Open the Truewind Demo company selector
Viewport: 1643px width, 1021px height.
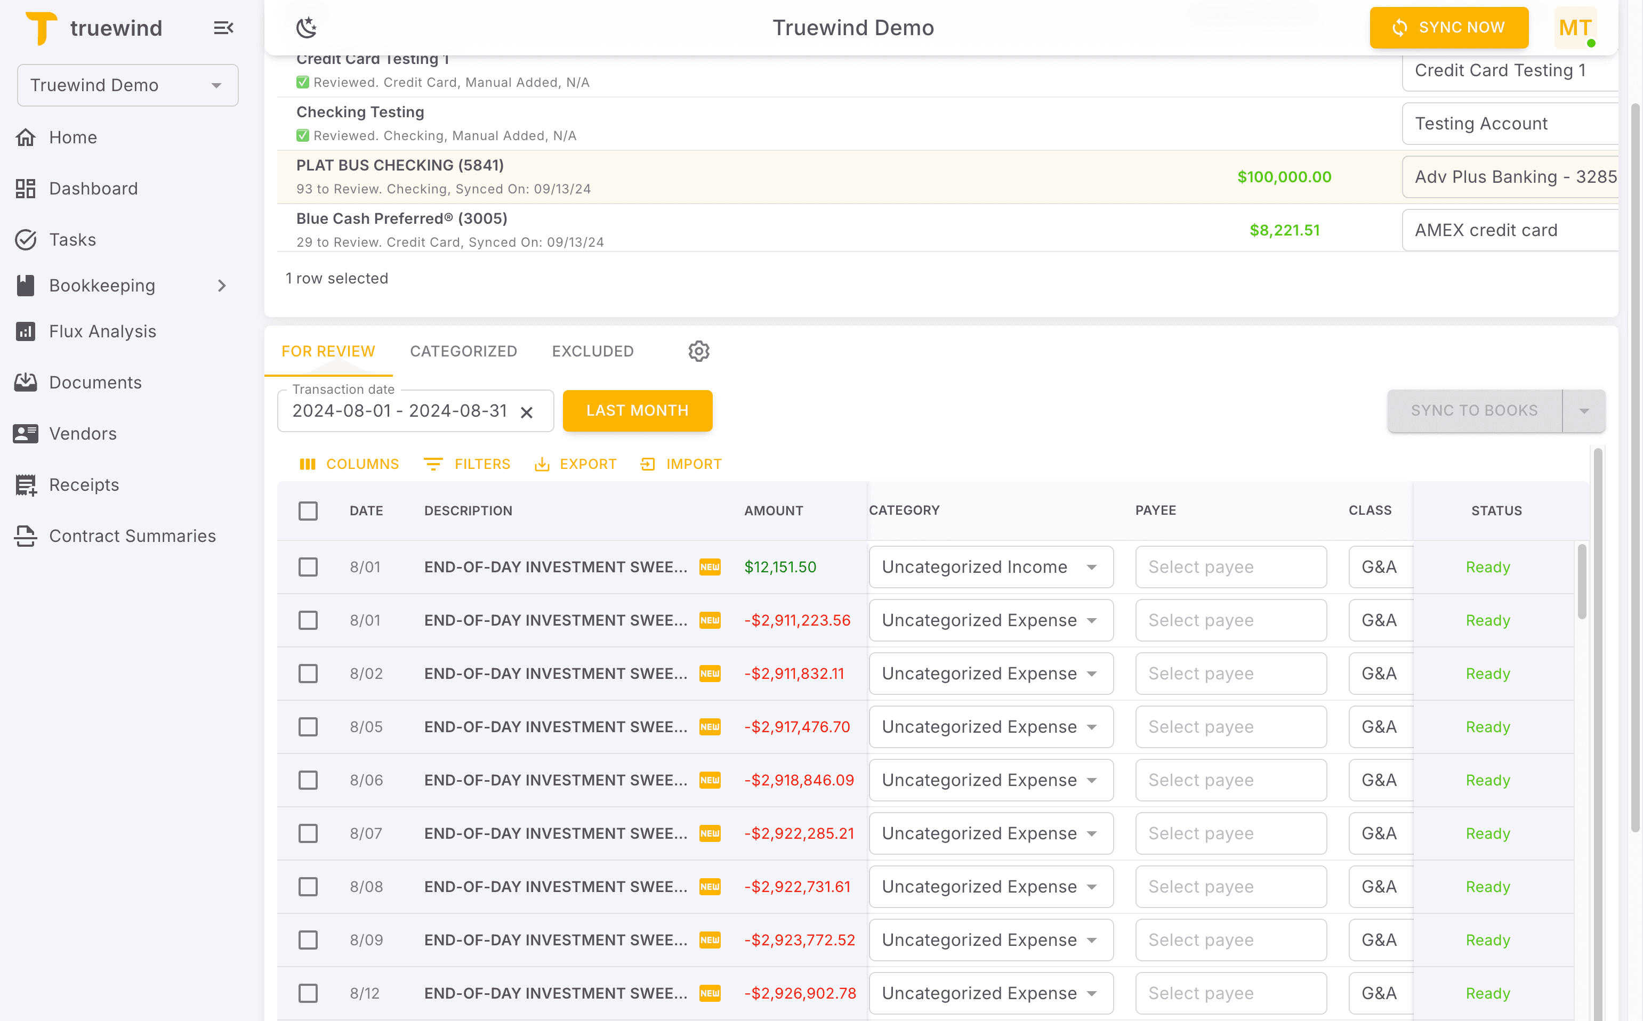point(128,85)
